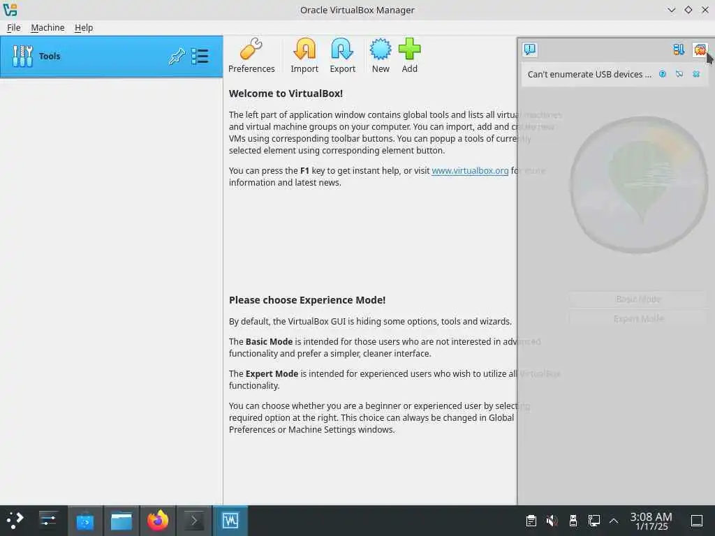Click the 3:08 AM clock
This screenshot has height=536, width=715.
pyautogui.click(x=651, y=521)
